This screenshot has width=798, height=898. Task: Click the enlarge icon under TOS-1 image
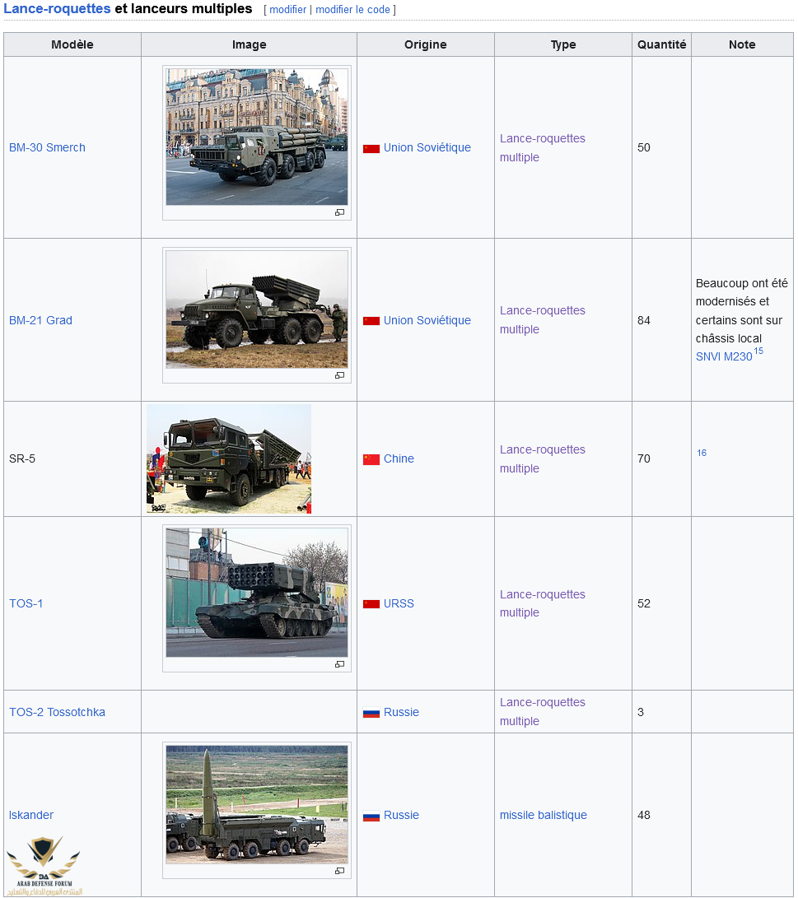tap(339, 664)
